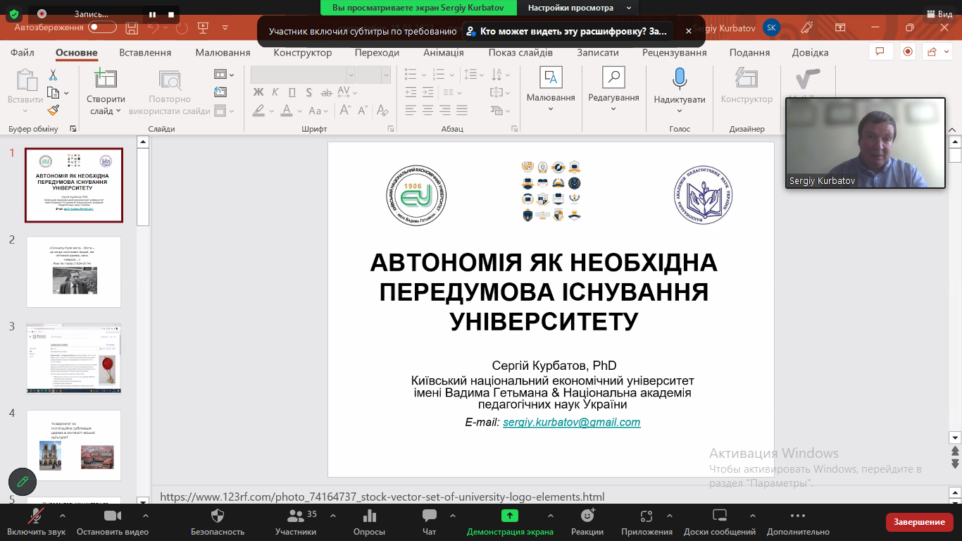Open sergiy.kurbatov@gmail.com link
The width and height of the screenshot is (962, 541).
pyautogui.click(x=572, y=422)
